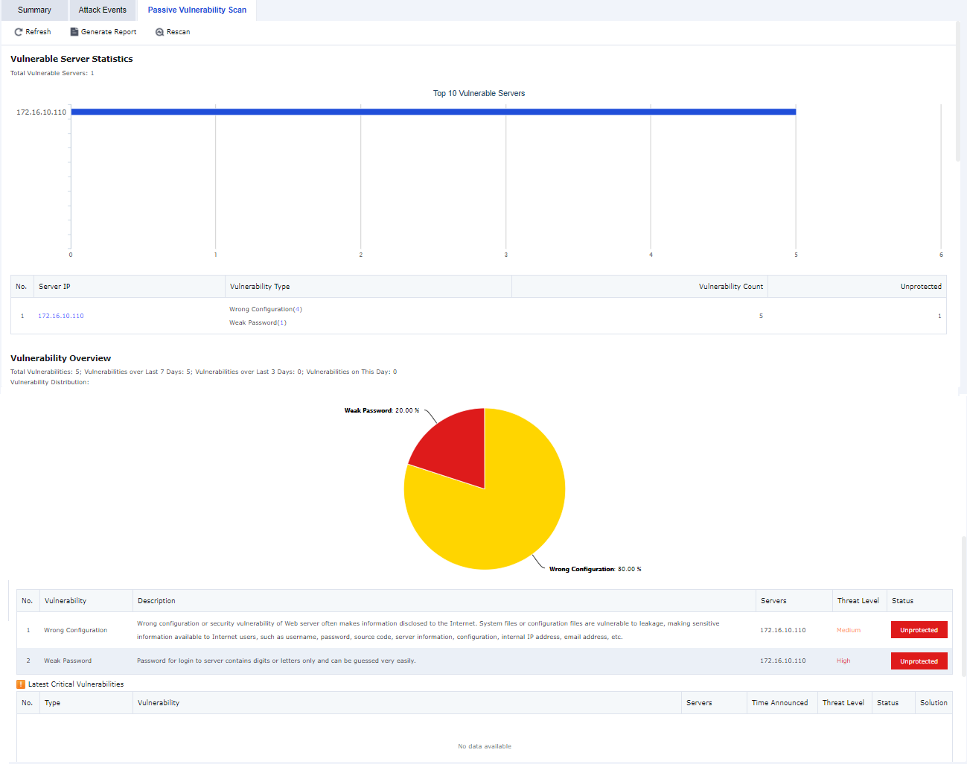Screen dimensions: 967x773
Task: Click the Generate Report document icon
Action: pos(74,32)
